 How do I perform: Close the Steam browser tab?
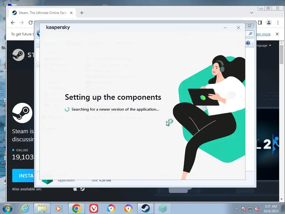[x=71, y=13]
